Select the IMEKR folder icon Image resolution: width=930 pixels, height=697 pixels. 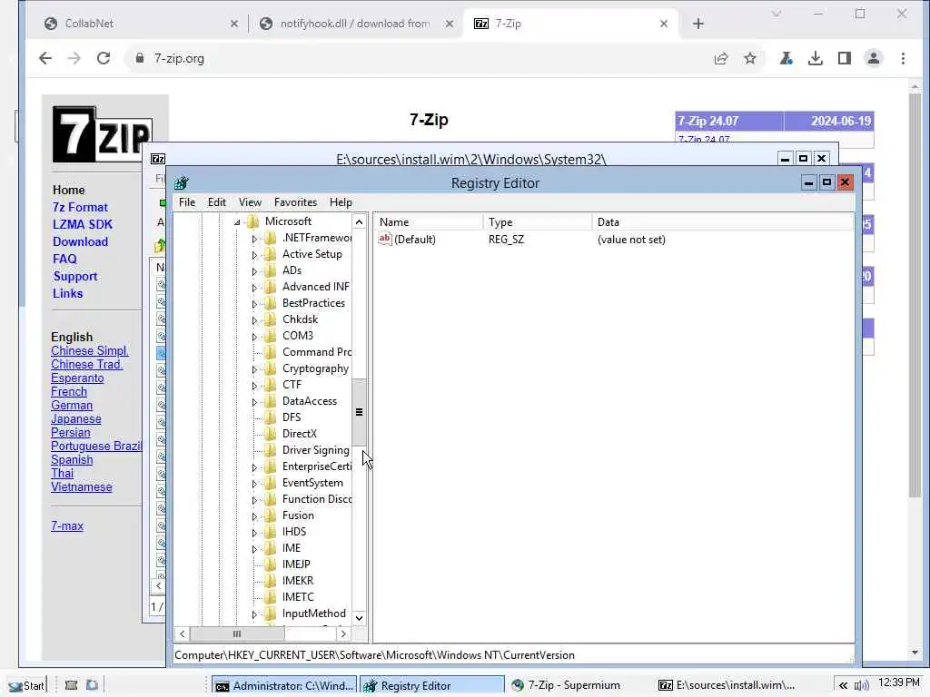click(x=270, y=581)
